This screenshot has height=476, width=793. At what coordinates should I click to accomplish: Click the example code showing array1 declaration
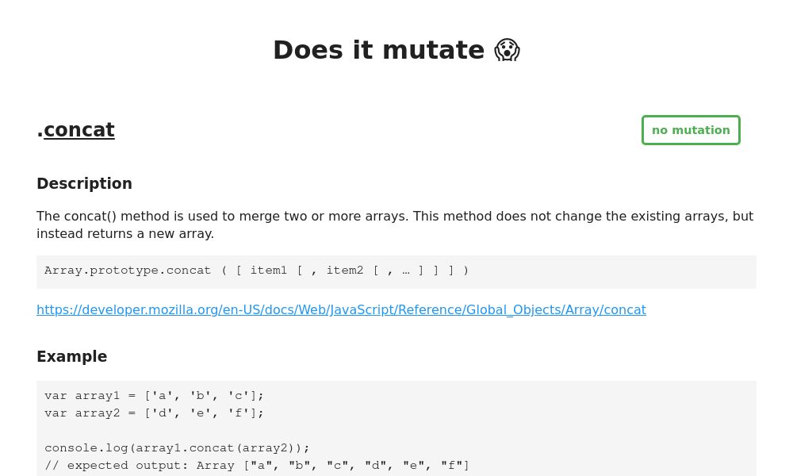(x=155, y=395)
